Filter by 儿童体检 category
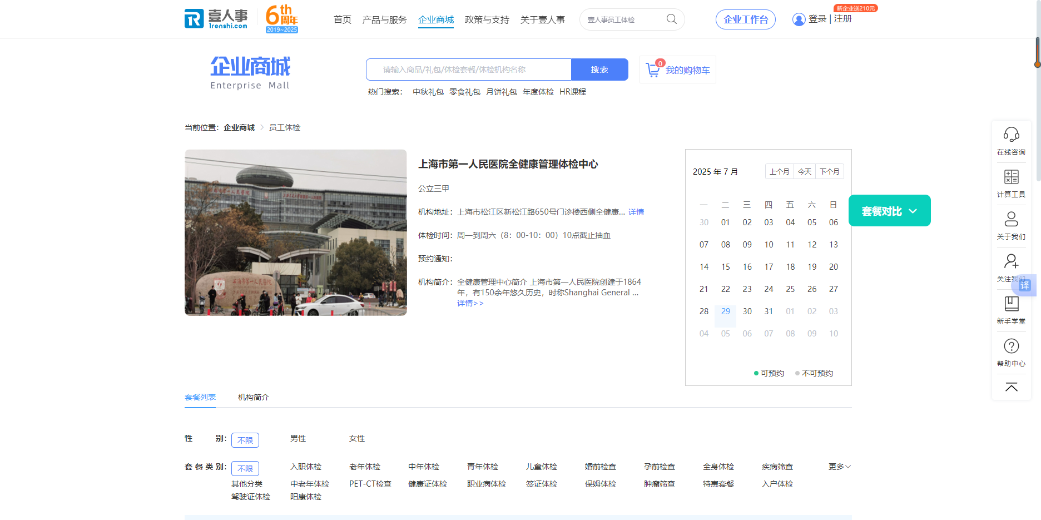This screenshot has height=520, width=1041. (542, 467)
